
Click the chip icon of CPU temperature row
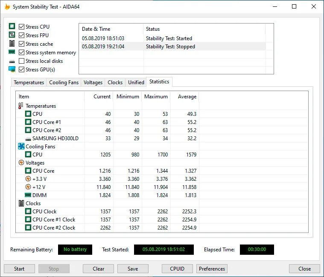point(28,114)
